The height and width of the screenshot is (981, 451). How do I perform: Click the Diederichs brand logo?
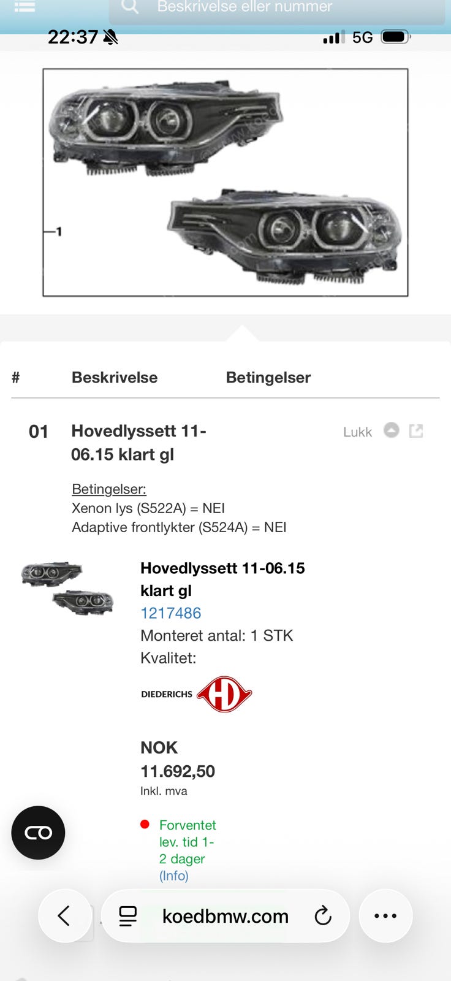click(196, 694)
